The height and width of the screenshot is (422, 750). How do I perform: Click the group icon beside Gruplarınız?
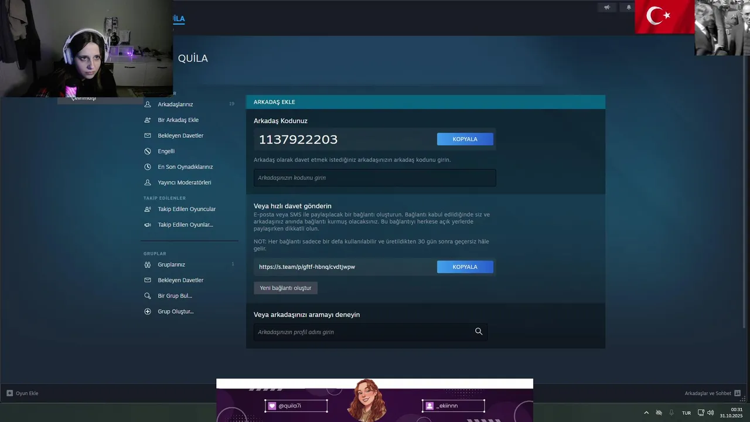pyautogui.click(x=148, y=264)
